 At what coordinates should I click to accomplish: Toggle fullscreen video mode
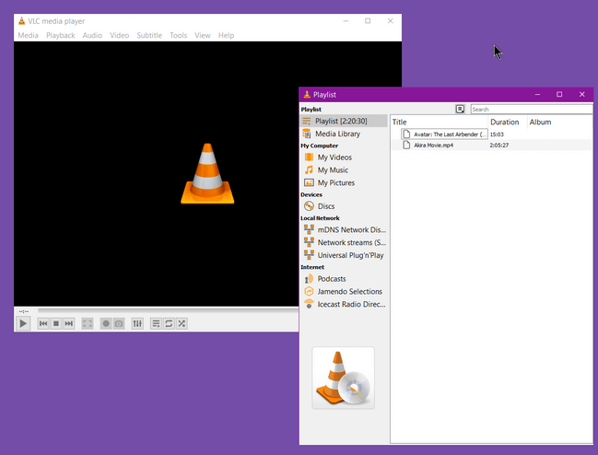(x=88, y=323)
